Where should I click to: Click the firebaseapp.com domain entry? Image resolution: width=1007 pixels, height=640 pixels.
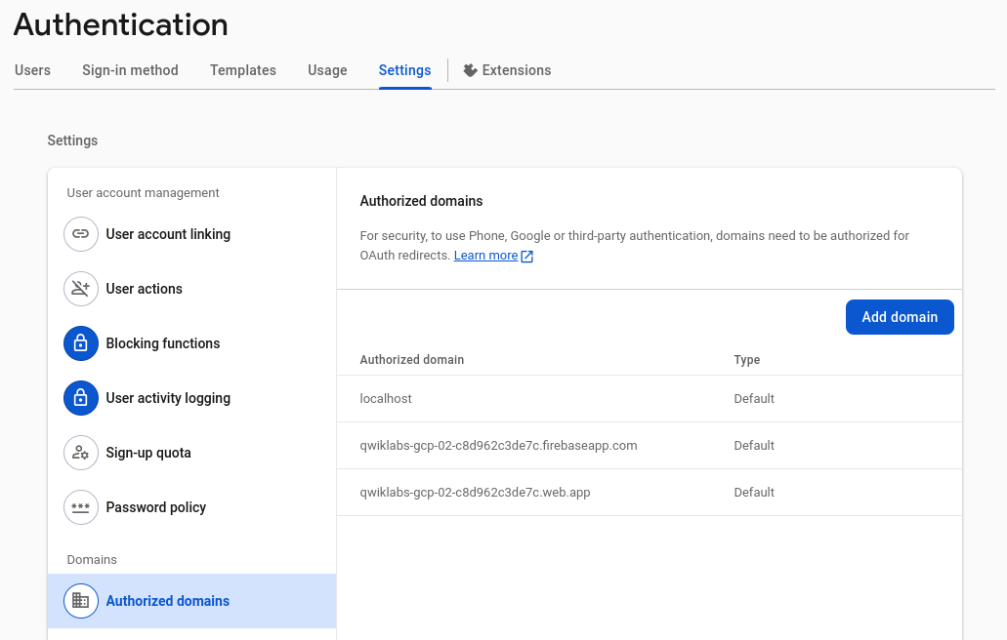point(498,445)
